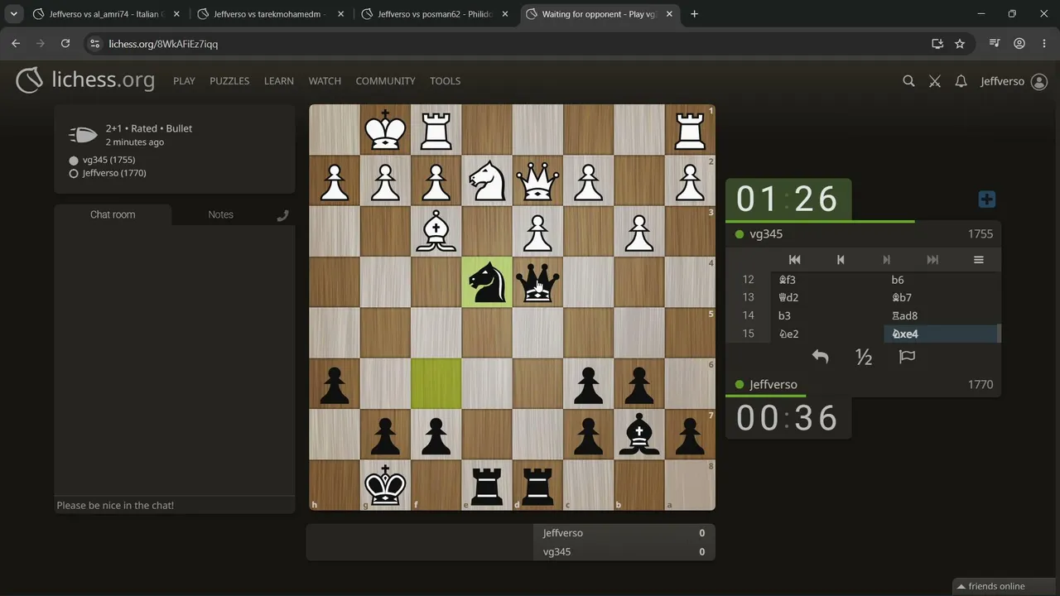1060x596 pixels.
Task: Close the Waiting for opponent tab
Action: click(x=669, y=14)
